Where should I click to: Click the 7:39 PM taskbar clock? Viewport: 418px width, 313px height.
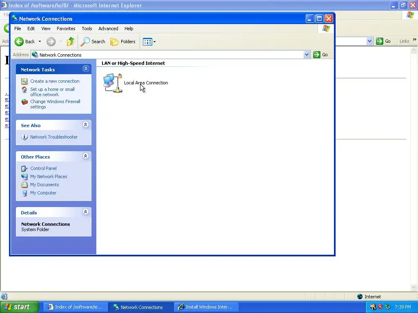(x=403, y=307)
